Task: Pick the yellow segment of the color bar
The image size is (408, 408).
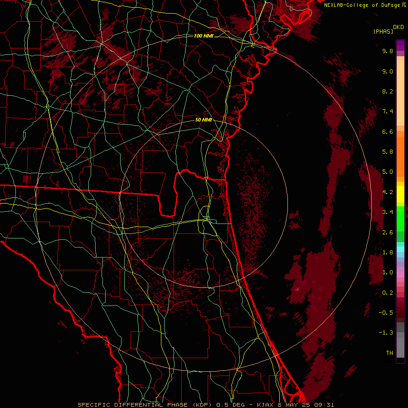Action: (x=400, y=194)
